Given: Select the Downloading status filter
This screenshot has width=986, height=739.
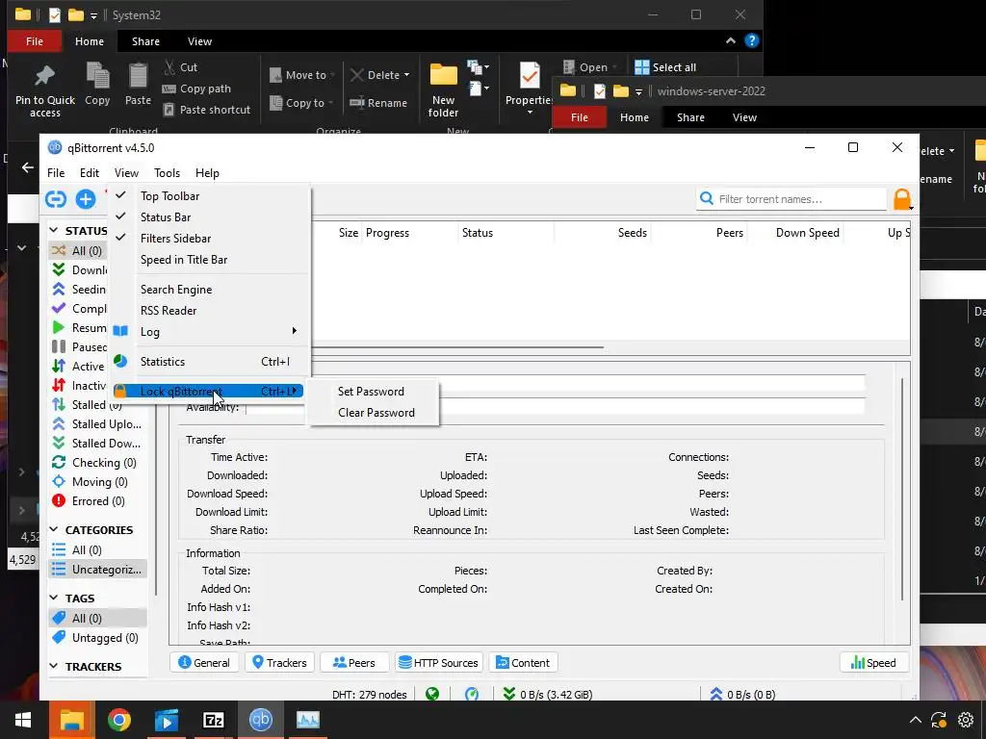Looking at the screenshot, I should [x=78, y=270].
